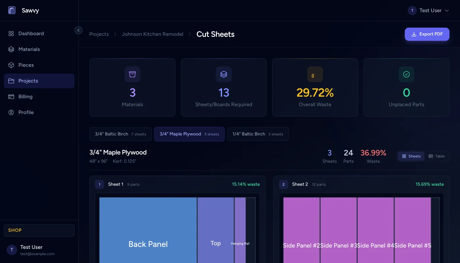Click the Projects folder icon

[x=11, y=81]
